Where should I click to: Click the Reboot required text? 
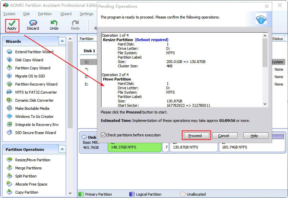(x=152, y=40)
